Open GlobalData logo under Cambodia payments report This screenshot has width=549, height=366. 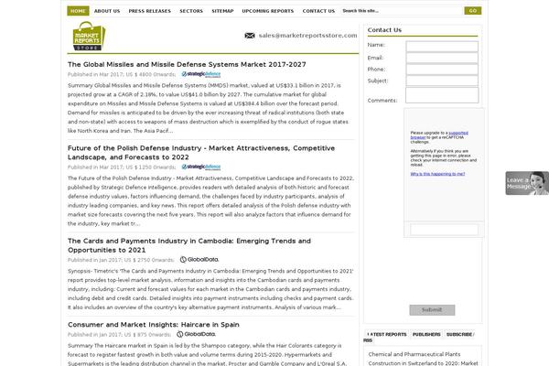199,260
